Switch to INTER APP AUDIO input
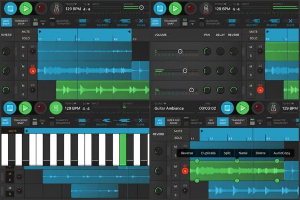 tap(173, 122)
